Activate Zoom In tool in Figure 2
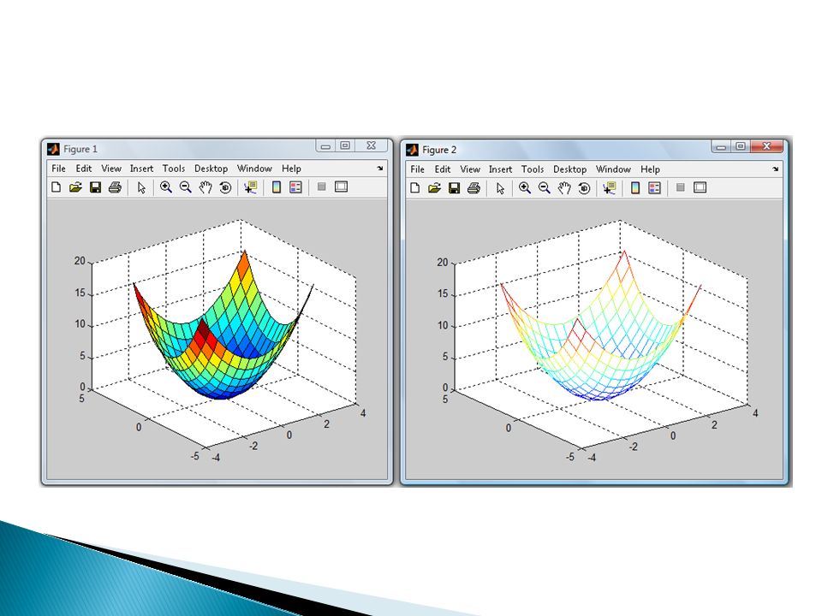 524,187
